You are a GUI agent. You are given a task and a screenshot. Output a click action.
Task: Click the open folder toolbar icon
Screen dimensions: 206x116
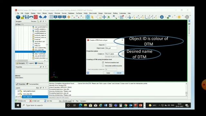click(23, 17)
